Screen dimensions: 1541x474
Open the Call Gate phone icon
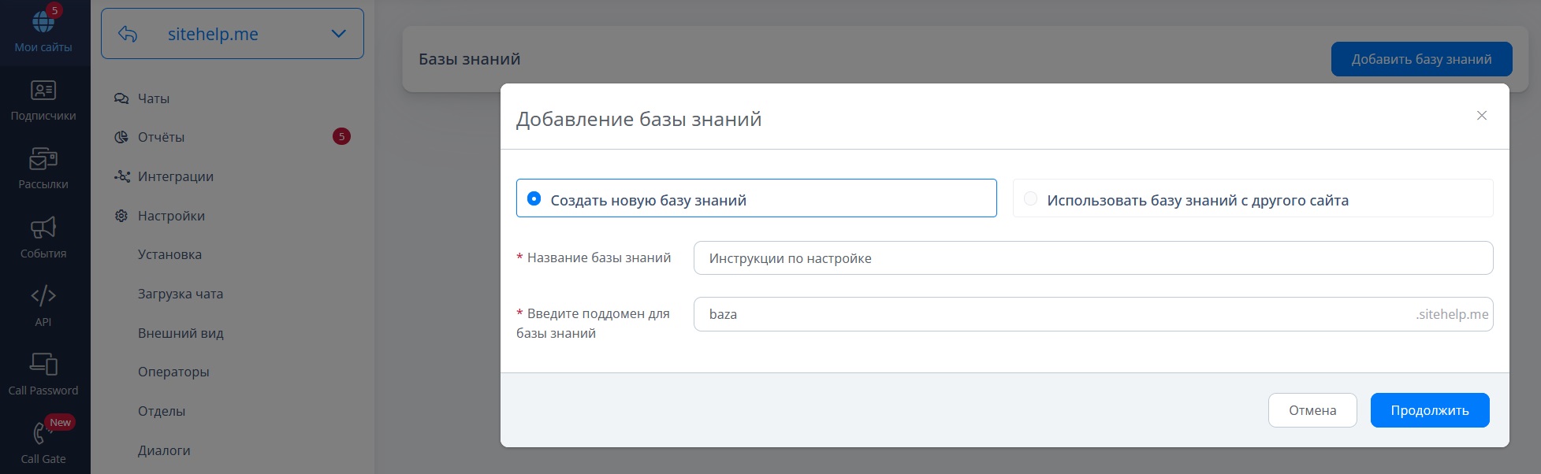41,433
